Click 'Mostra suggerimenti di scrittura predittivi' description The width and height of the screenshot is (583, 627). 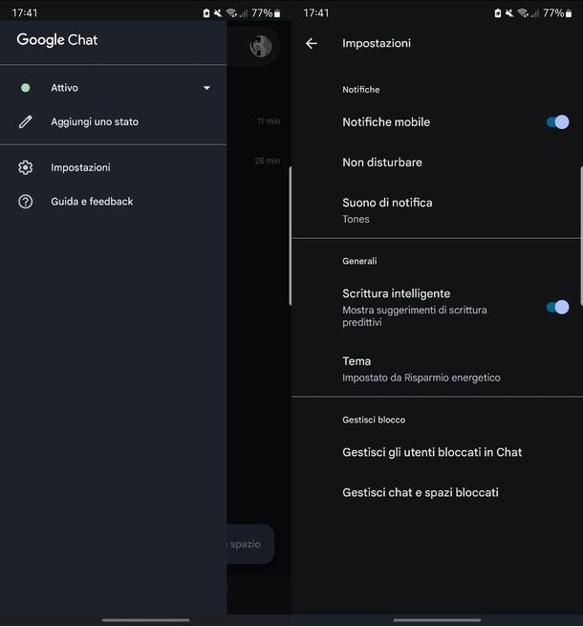[x=414, y=316]
